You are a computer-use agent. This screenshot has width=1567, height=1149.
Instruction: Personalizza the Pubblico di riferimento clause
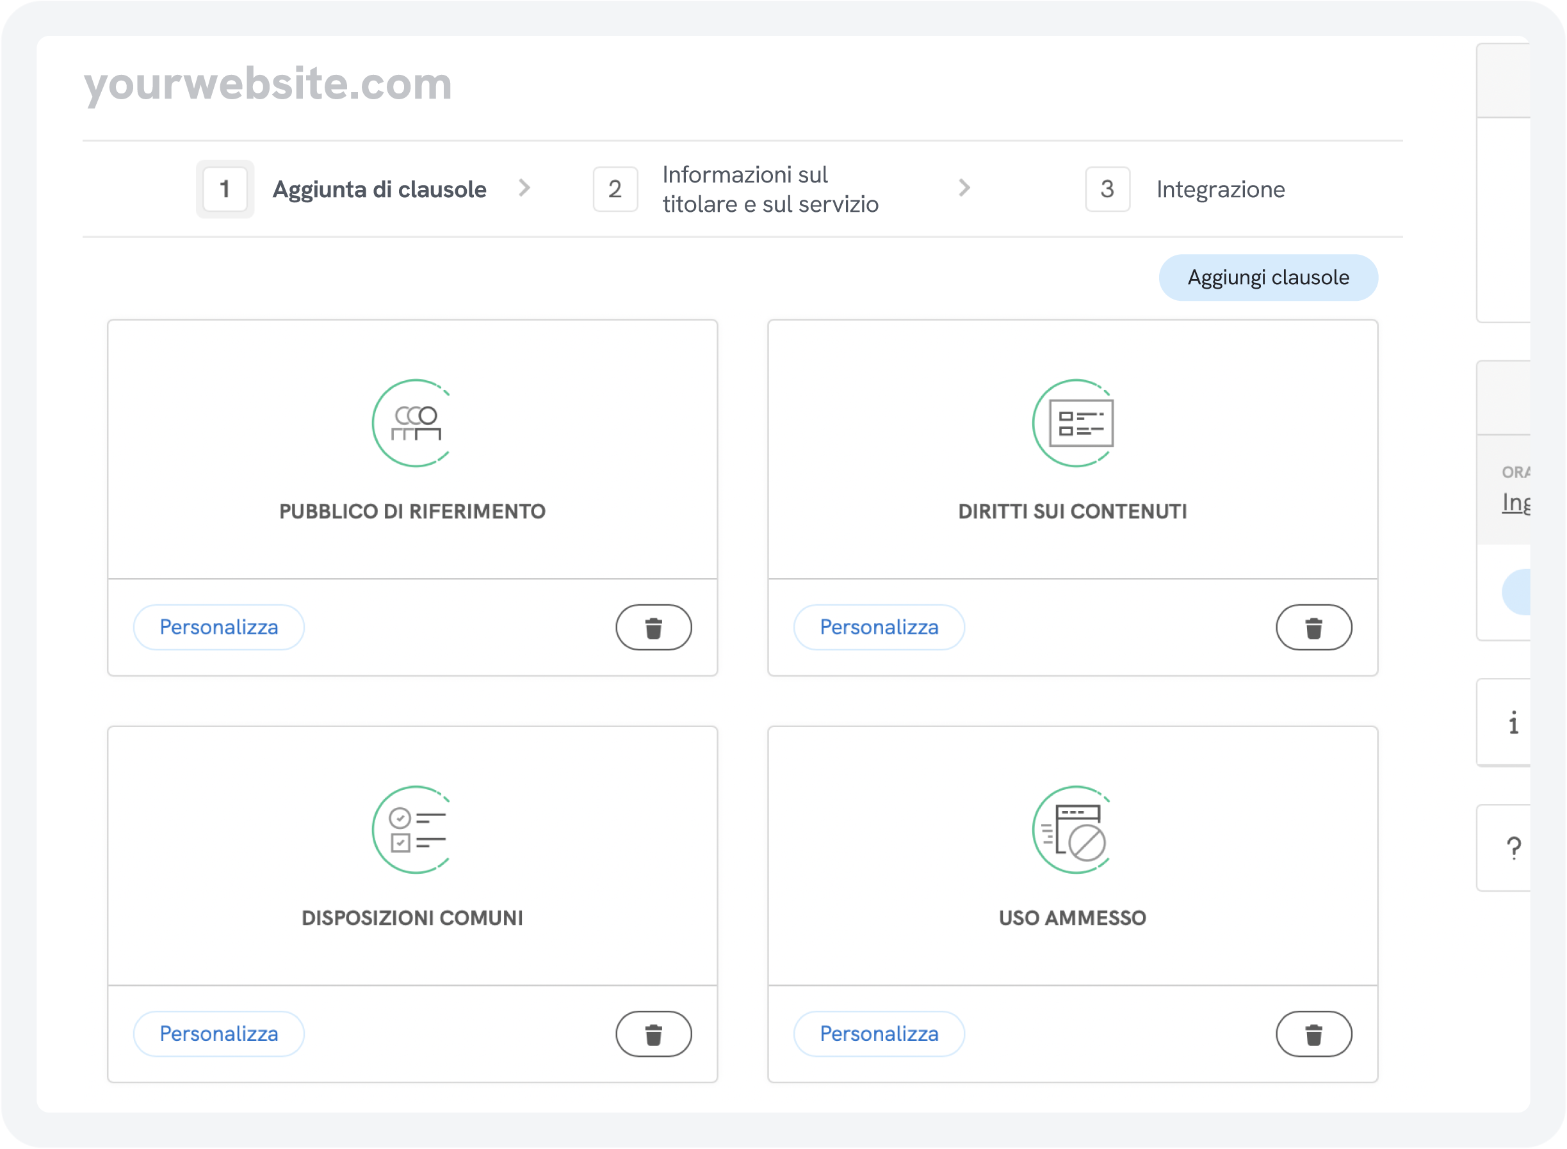pyautogui.click(x=218, y=627)
